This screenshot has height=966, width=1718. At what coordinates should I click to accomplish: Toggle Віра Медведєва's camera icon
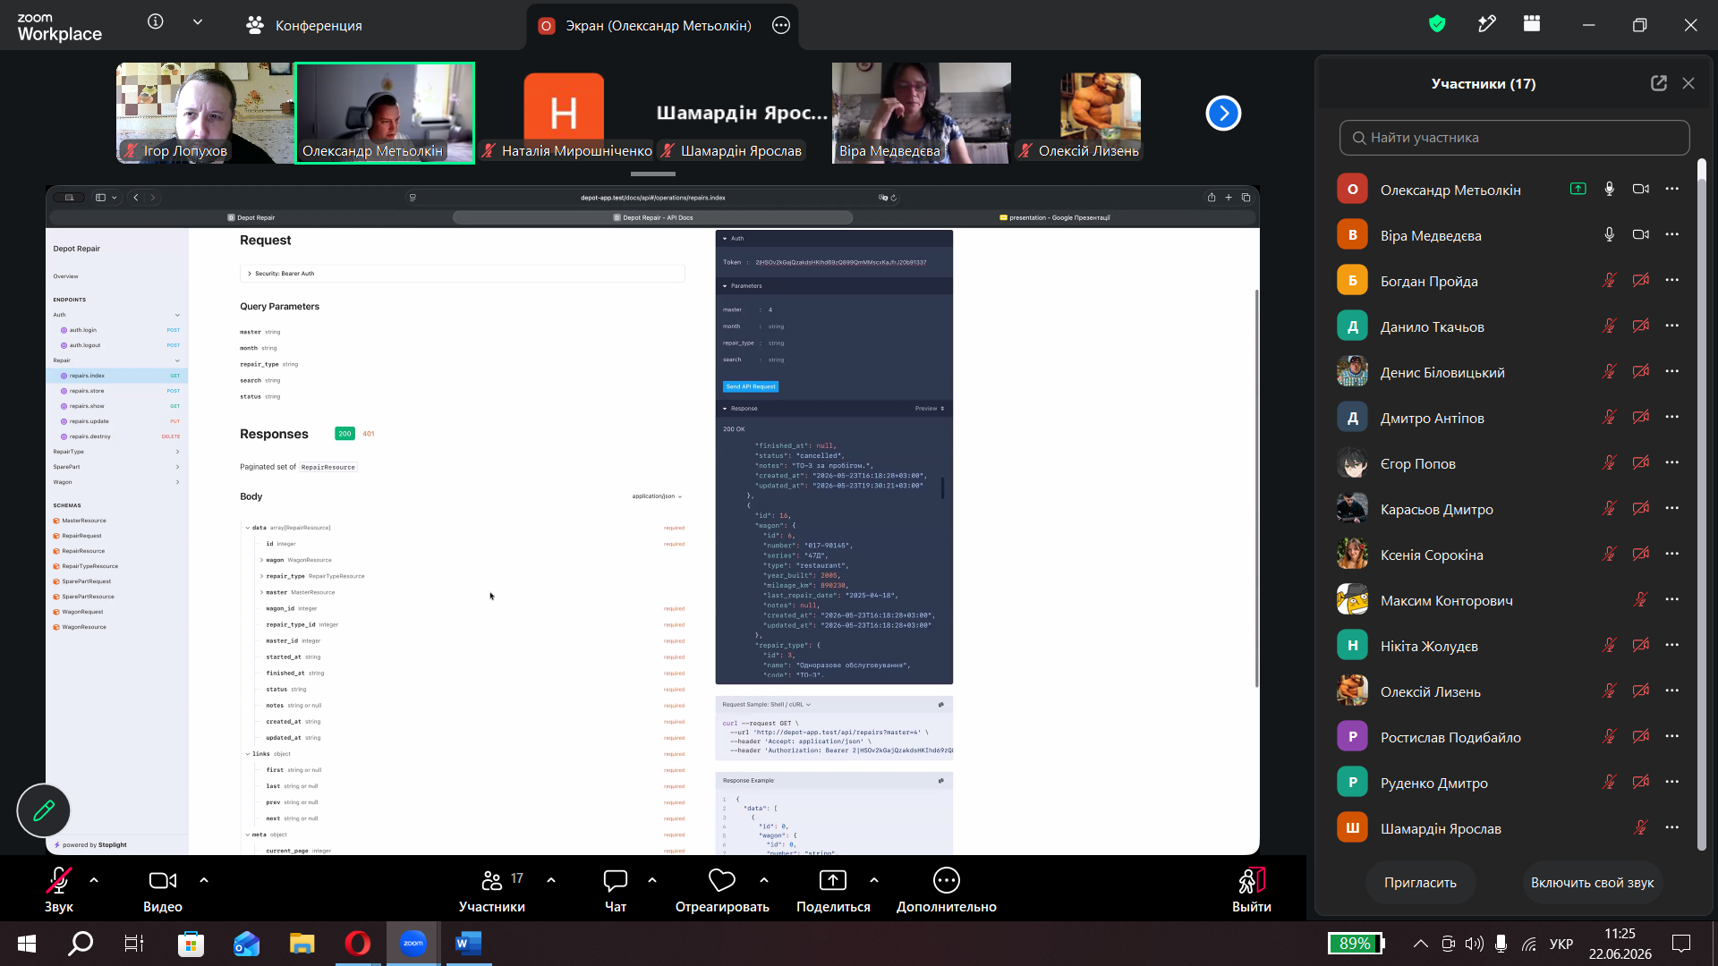pyautogui.click(x=1640, y=234)
